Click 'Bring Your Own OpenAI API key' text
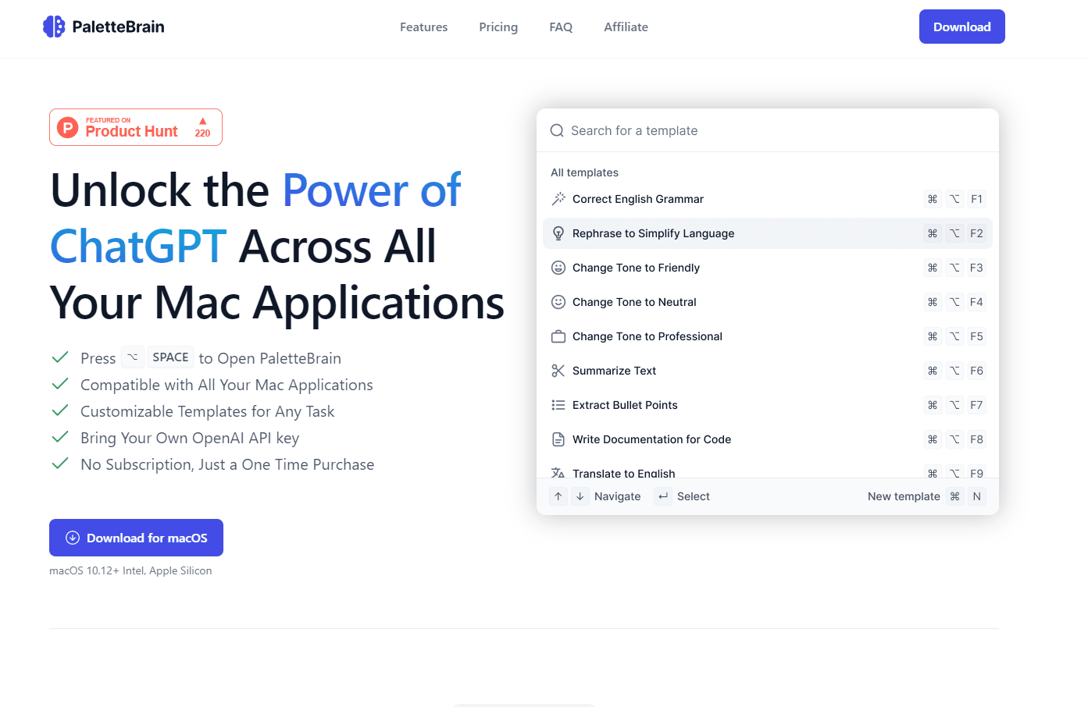This screenshot has height=707, width=1088. 190,438
